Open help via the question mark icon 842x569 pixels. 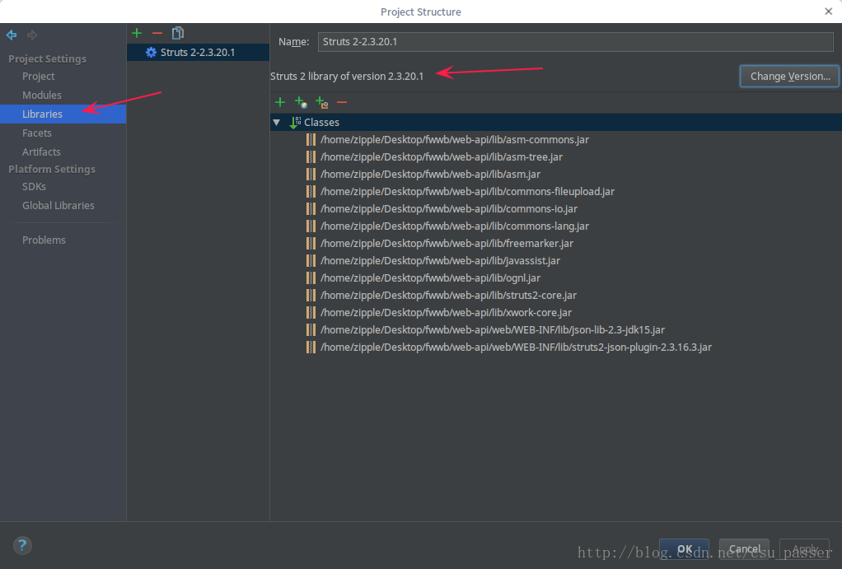tap(22, 546)
